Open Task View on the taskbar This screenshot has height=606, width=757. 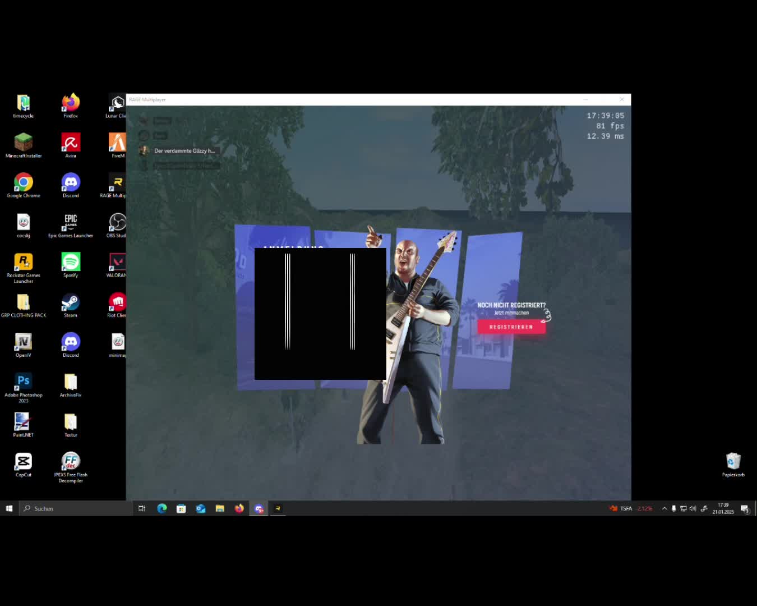point(142,508)
